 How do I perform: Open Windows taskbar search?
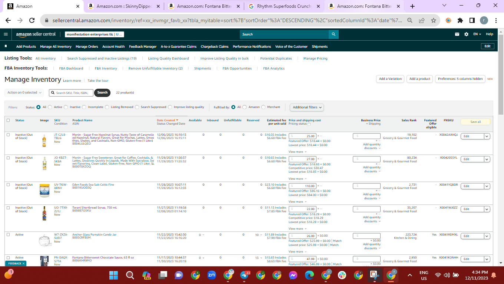point(130,275)
